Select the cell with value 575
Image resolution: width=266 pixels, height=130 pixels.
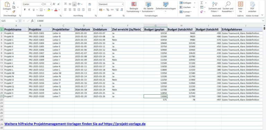click(156, 100)
